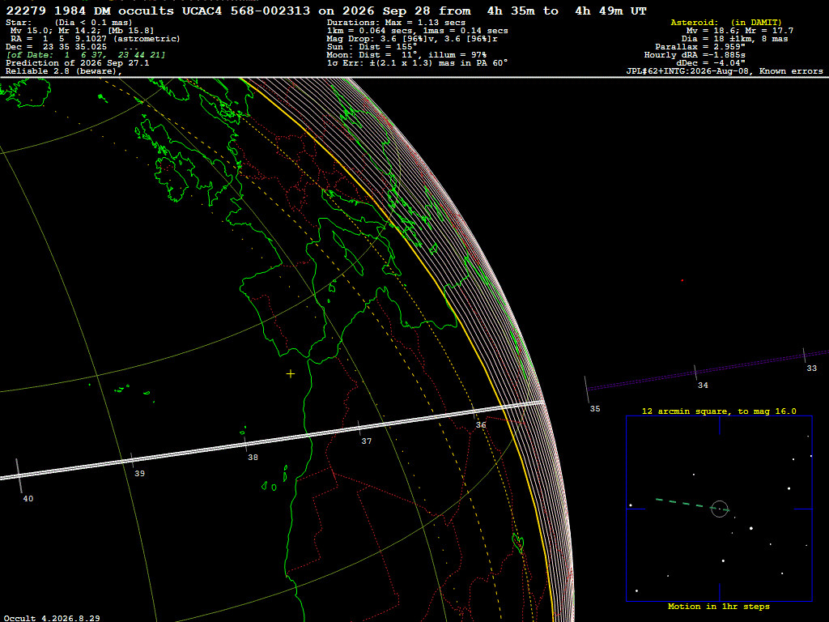Select the time marker labeled 40
This screenshot has height=622, width=829.
[28, 498]
